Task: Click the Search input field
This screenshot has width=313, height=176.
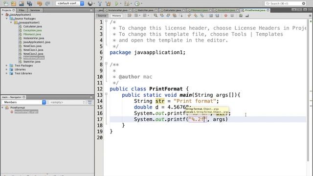Action: point(286,3)
